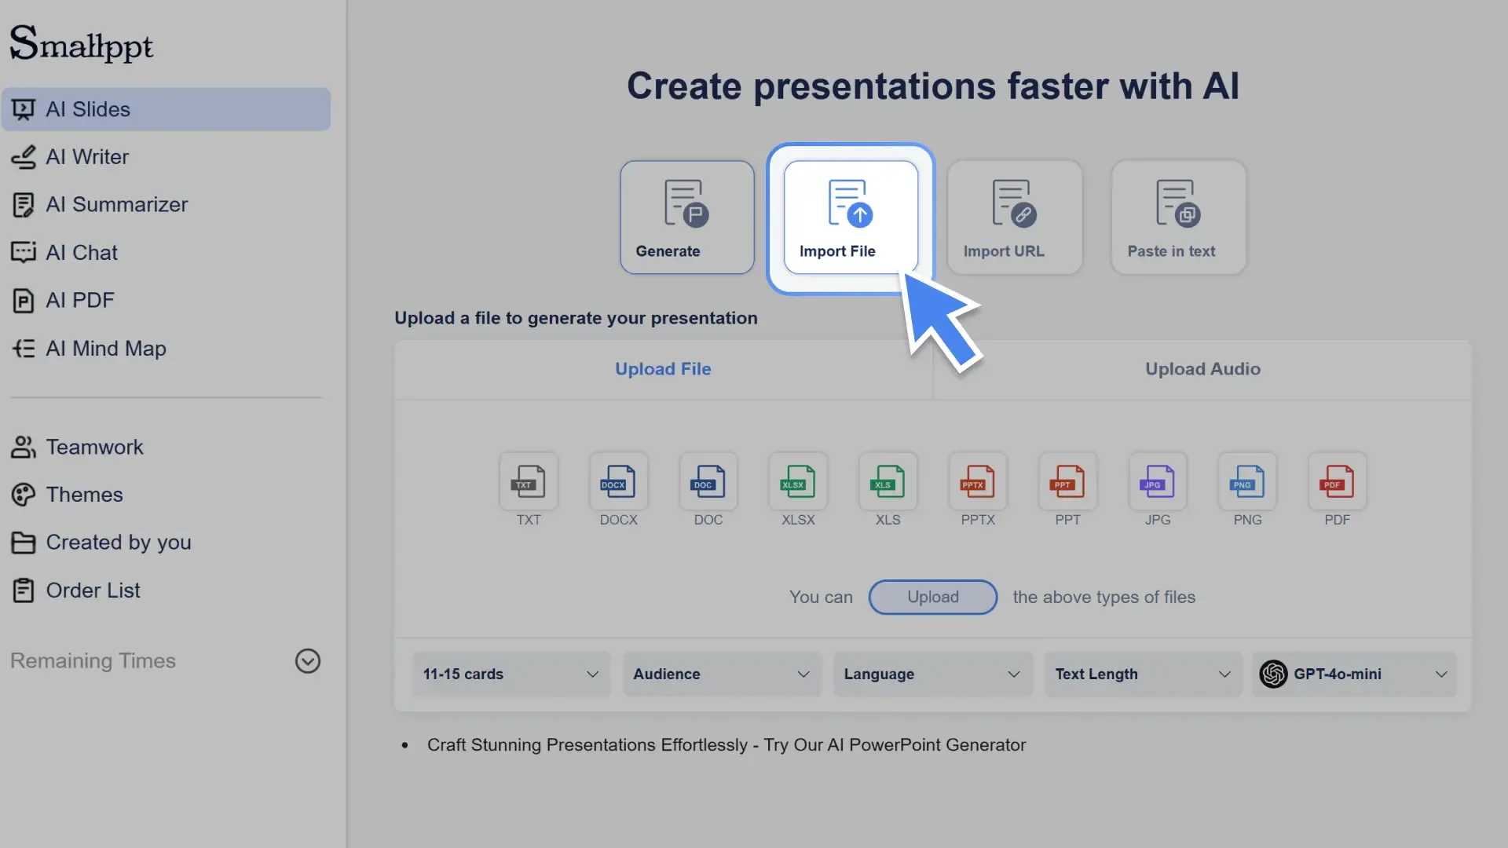
Task: Open the GPT-4o-mini model selector
Action: click(1352, 674)
